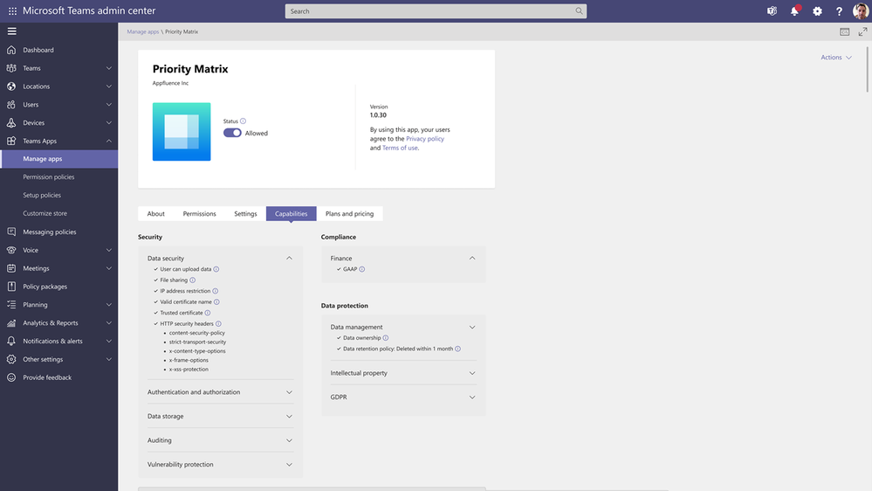Select the Capabilities tab
The height and width of the screenshot is (491, 872).
click(291, 214)
